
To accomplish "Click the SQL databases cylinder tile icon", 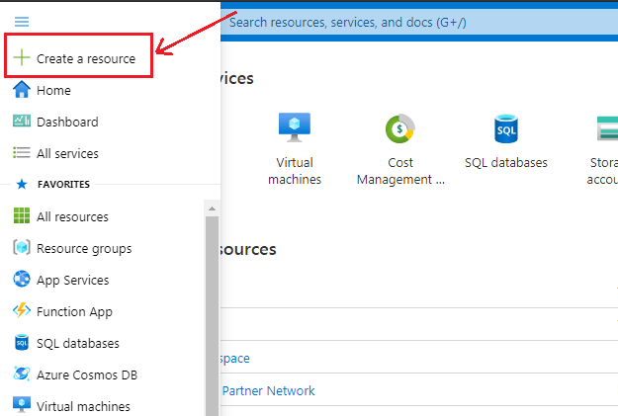I will click(506, 128).
